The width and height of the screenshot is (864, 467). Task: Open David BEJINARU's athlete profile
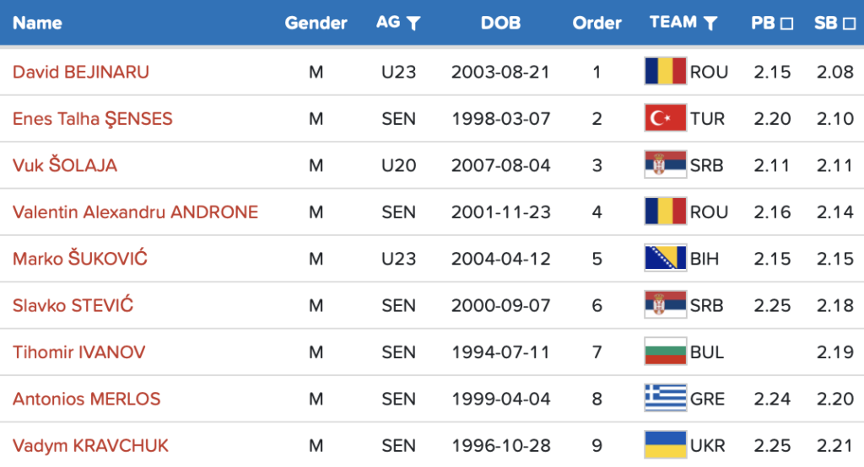click(x=81, y=72)
